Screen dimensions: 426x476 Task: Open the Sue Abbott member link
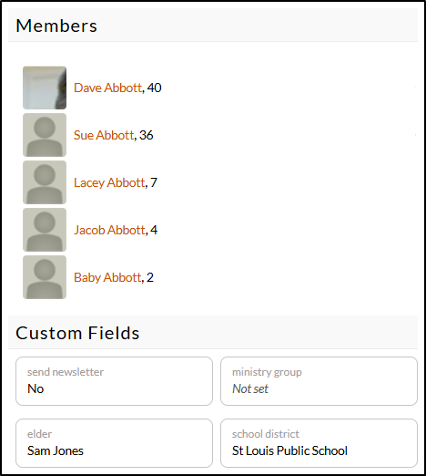click(104, 135)
